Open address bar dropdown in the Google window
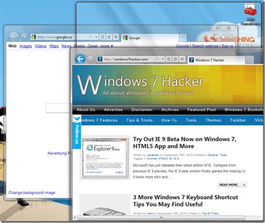 pos(96,37)
